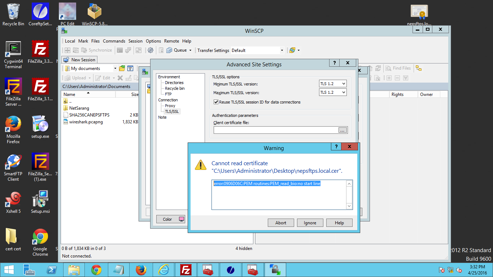This screenshot has width=493, height=277.
Task: Click the WinSCP preferences gear icon
Action: point(150,50)
